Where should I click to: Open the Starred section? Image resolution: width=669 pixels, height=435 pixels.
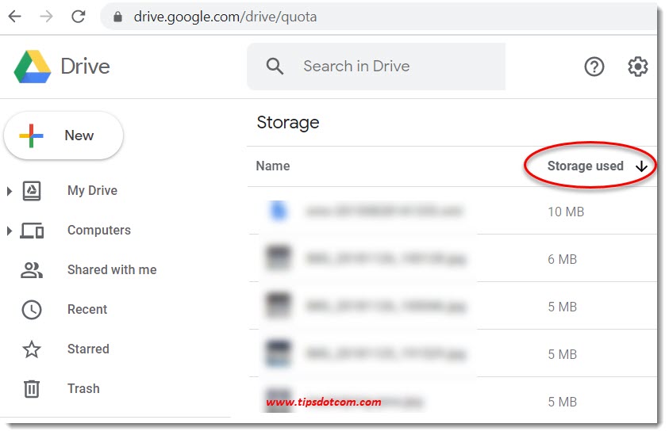tap(88, 349)
